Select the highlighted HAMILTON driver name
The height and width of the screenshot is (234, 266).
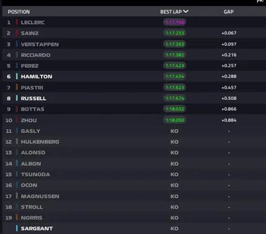(x=36, y=77)
